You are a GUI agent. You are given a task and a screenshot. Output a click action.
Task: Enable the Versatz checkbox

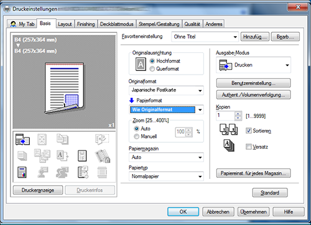248,147
